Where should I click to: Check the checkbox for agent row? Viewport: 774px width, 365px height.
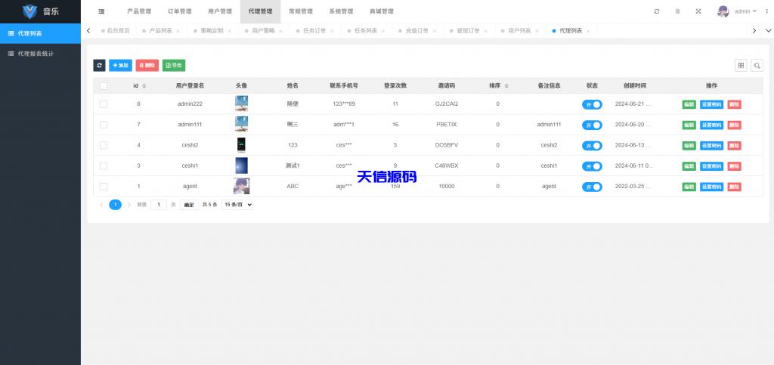tap(104, 187)
